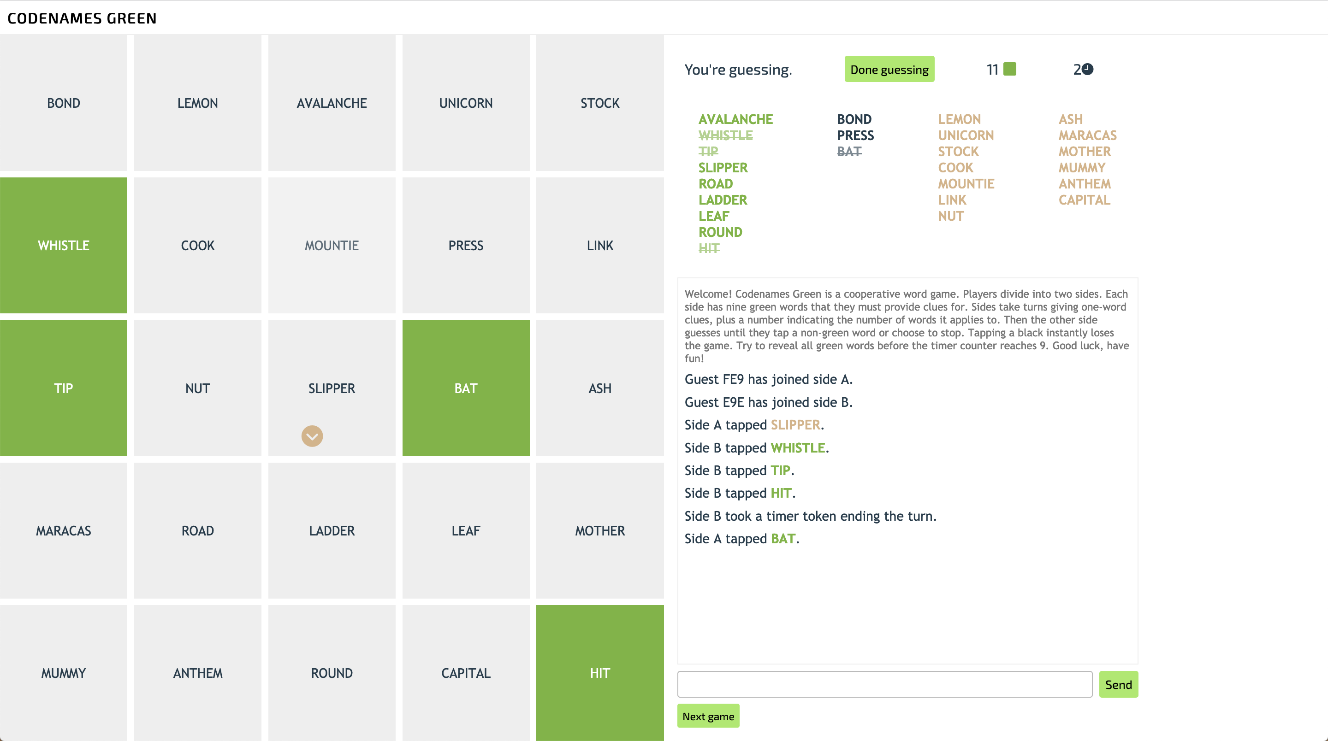The width and height of the screenshot is (1328, 741).
Task: Tap the CAPITAL card
Action: pos(466,672)
